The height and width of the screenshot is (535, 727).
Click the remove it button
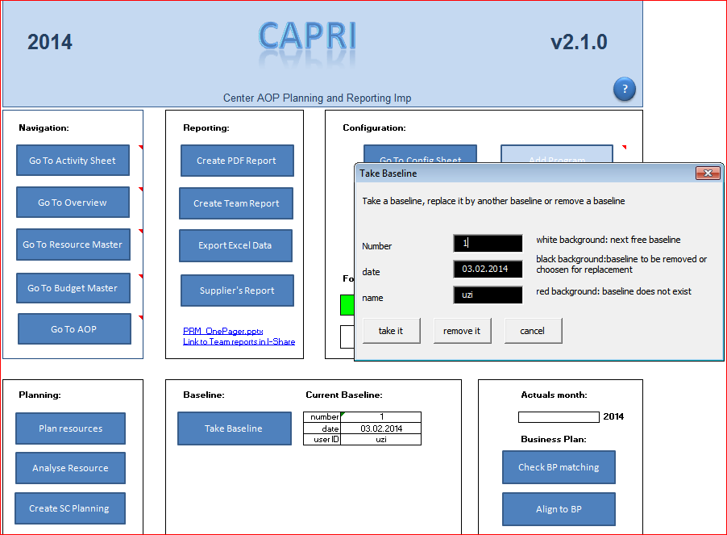click(x=463, y=331)
